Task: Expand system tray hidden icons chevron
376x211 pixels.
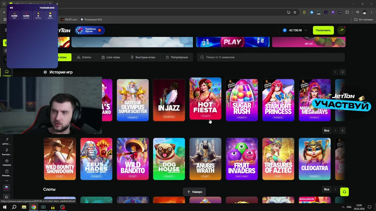Action: point(343,207)
